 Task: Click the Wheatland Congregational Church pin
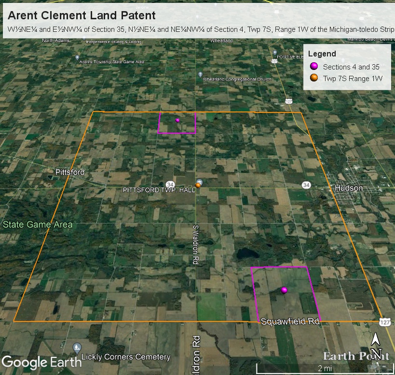click(x=200, y=75)
